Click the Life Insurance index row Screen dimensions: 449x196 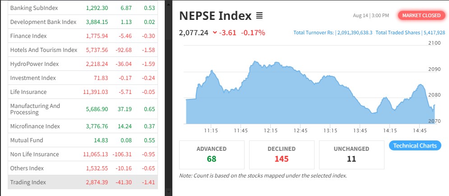(x=28, y=92)
